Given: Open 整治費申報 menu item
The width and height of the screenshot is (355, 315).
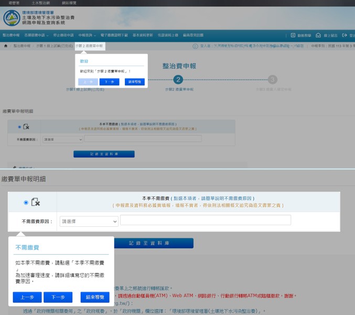Looking at the screenshot, I should click(11, 35).
